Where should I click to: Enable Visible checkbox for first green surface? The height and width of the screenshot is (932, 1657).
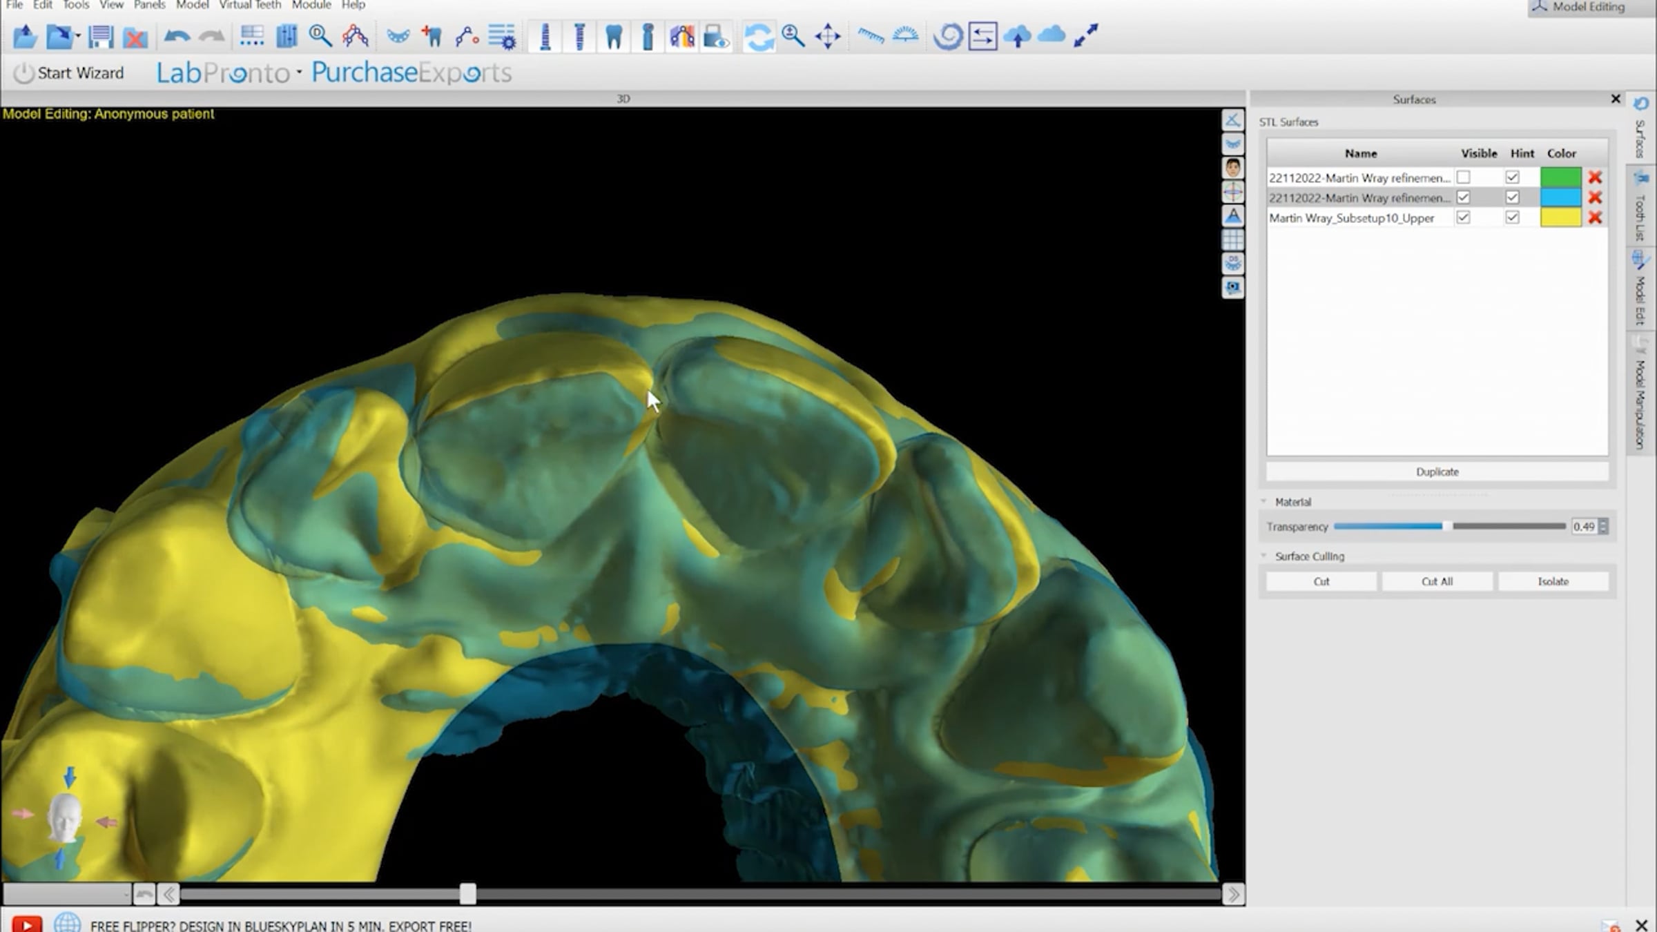pos(1463,177)
